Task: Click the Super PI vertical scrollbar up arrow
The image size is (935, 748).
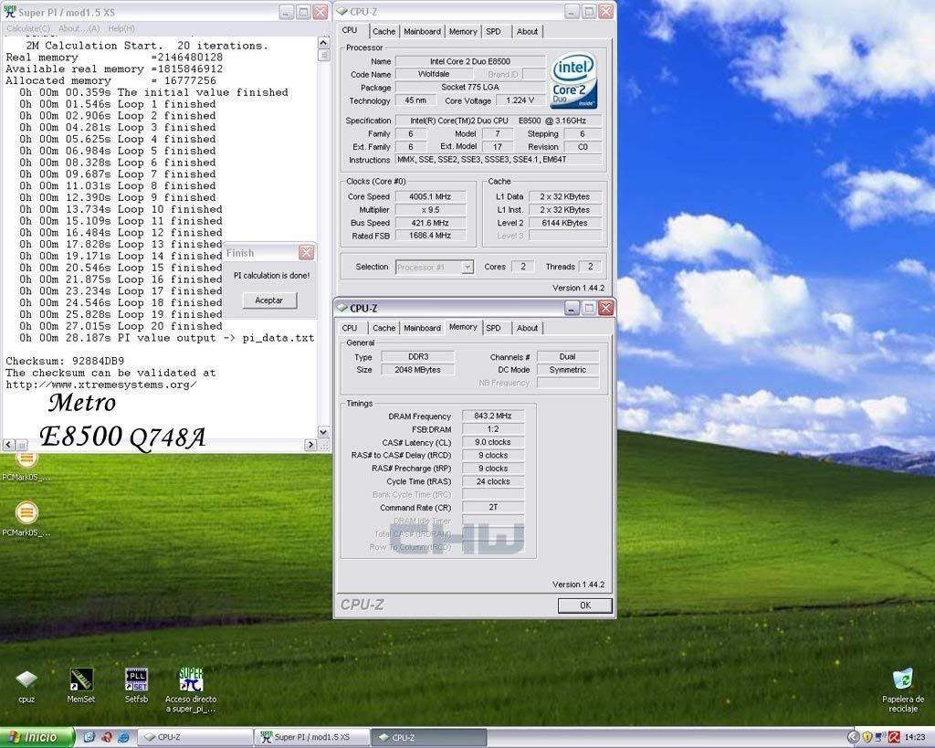Action: tap(323, 42)
